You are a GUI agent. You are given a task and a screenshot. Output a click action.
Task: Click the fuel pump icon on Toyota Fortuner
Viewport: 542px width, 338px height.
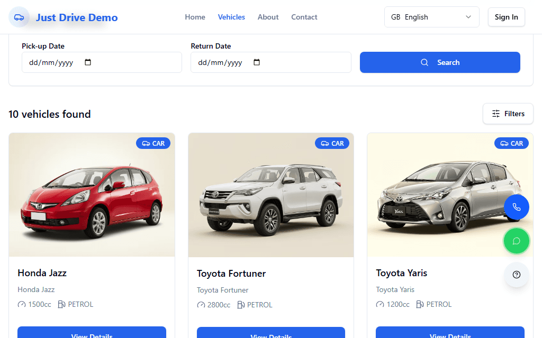coord(241,305)
